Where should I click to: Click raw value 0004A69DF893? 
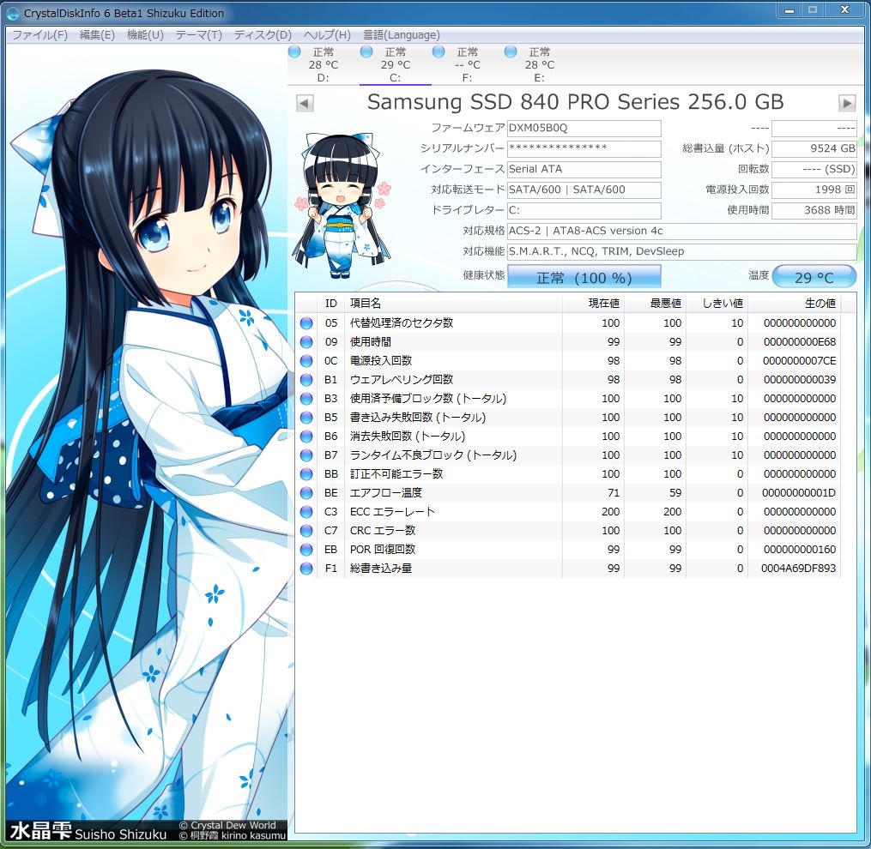pos(798,568)
